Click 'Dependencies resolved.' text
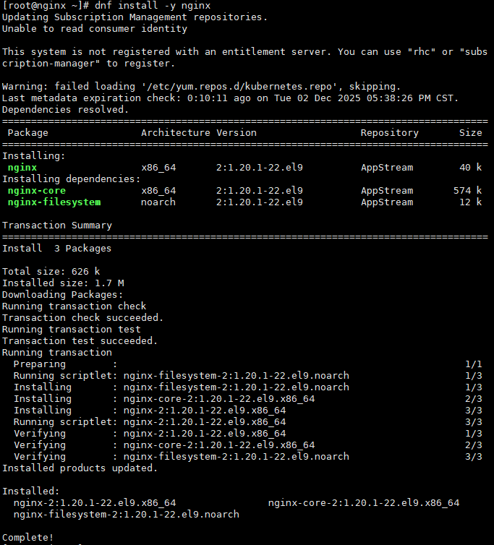This screenshot has height=545, width=494. point(65,109)
